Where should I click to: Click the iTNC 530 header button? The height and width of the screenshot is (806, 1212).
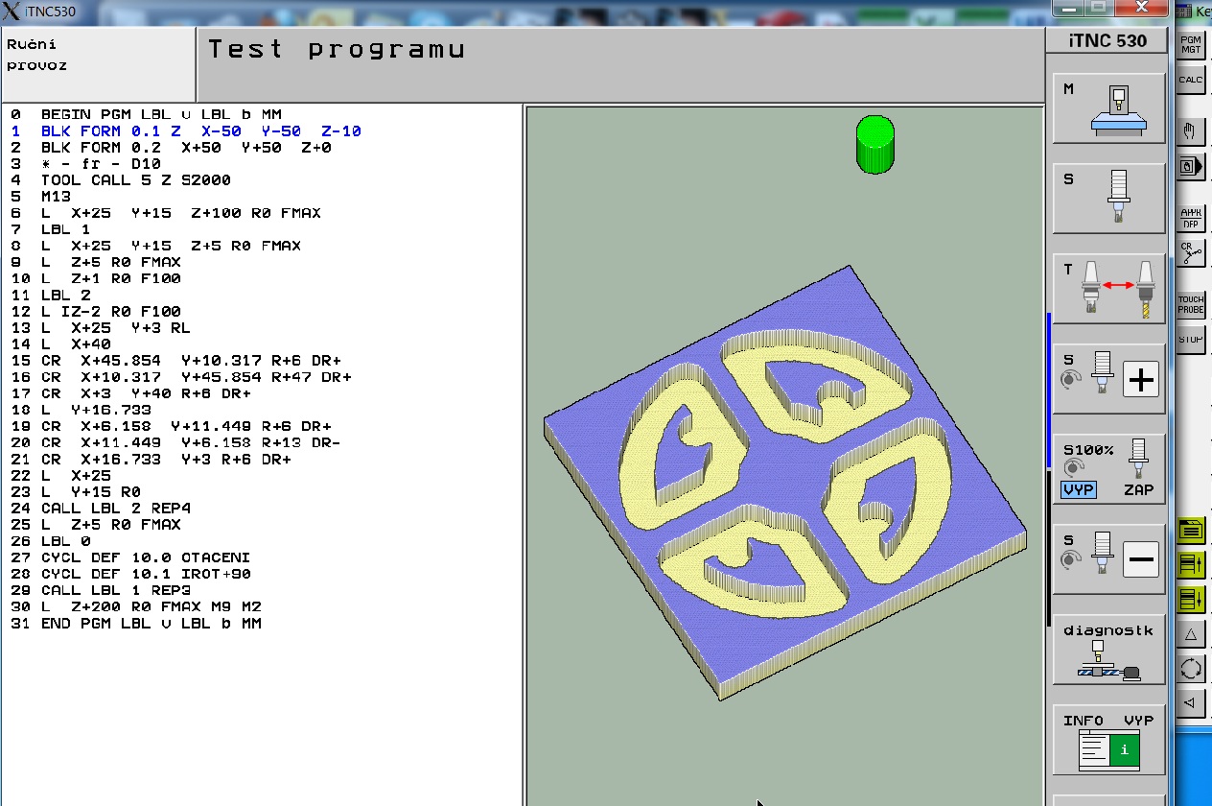click(1107, 41)
